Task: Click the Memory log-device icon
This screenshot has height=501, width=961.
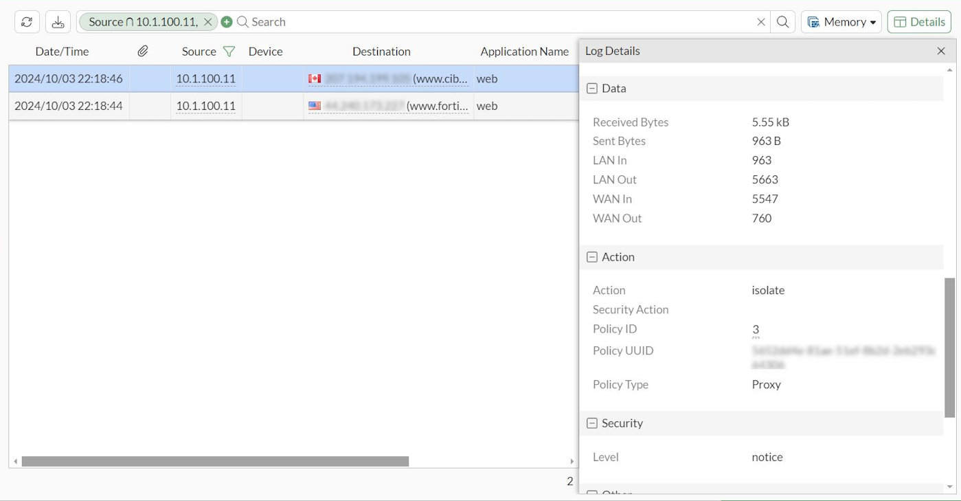Action: [x=814, y=21]
